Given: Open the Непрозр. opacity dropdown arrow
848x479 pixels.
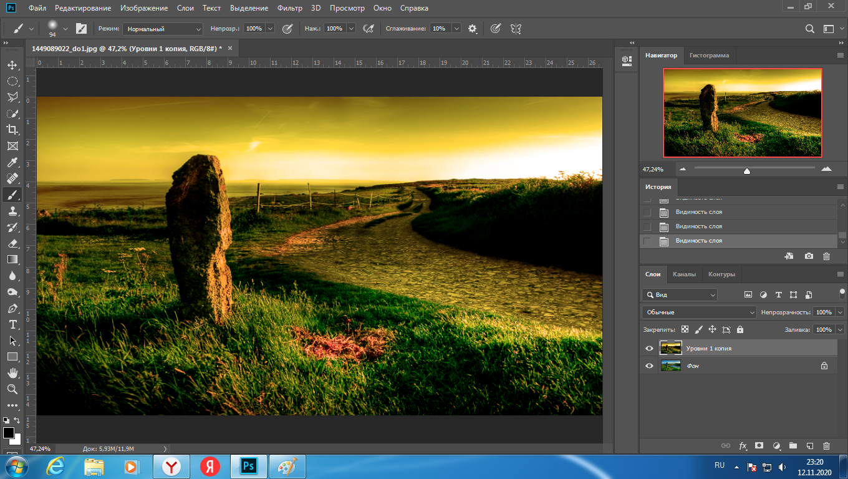Looking at the screenshot, I should [270, 29].
